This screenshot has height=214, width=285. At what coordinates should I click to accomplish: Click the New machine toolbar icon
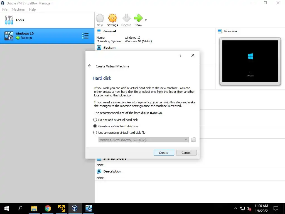click(100, 18)
